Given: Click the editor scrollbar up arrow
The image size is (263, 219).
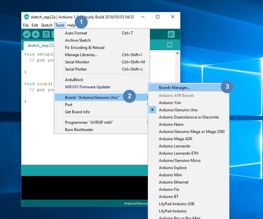Looking at the screenshot, I should [x=177, y=53].
